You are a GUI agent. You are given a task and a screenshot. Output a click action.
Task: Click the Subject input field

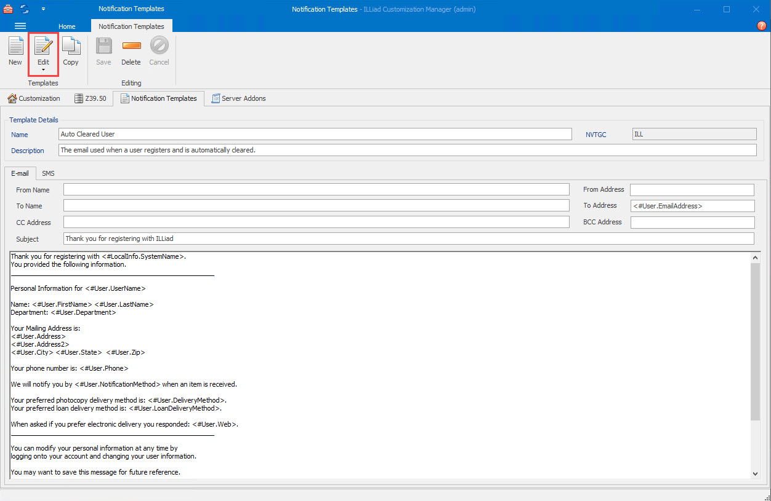[x=408, y=239]
